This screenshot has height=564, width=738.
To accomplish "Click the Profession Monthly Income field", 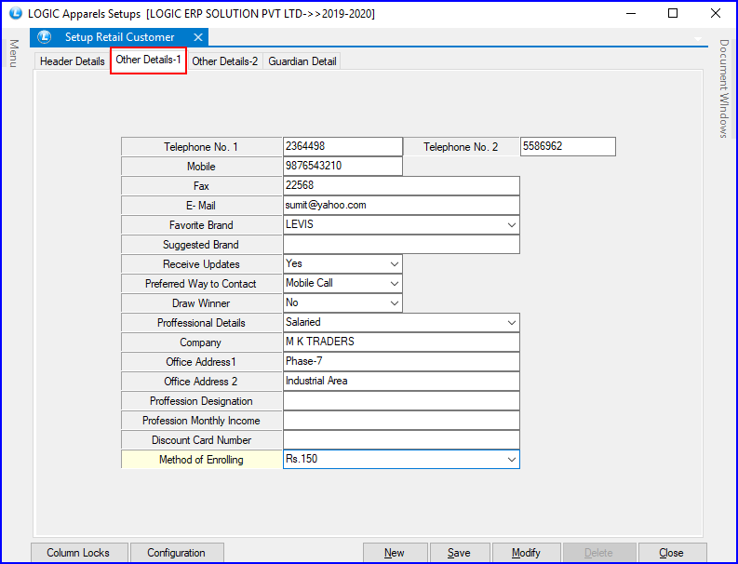I will click(x=401, y=421).
